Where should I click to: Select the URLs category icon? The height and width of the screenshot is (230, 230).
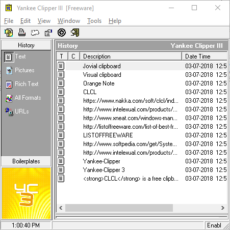tap(9, 112)
